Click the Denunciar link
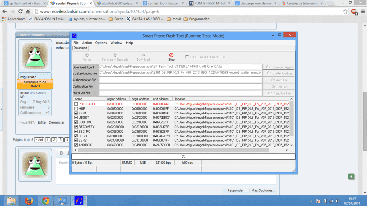 (56, 122)
